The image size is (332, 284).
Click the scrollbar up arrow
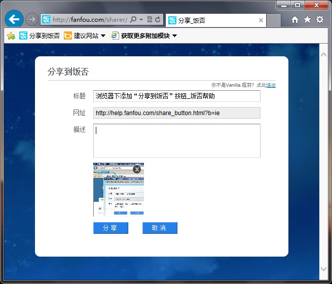[x=323, y=55]
